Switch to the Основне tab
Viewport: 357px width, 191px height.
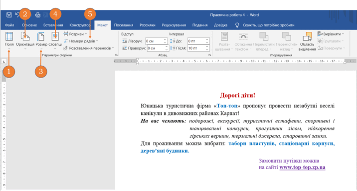pyautogui.click(x=29, y=25)
